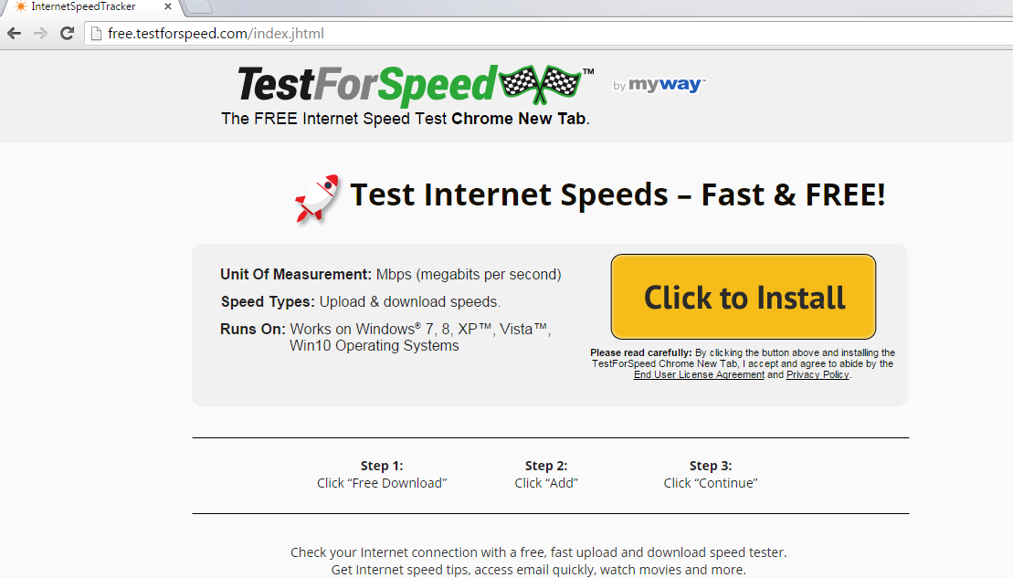Click the Step 1 'Free Download' text
Screen dimensions: 1013x578
tap(382, 483)
